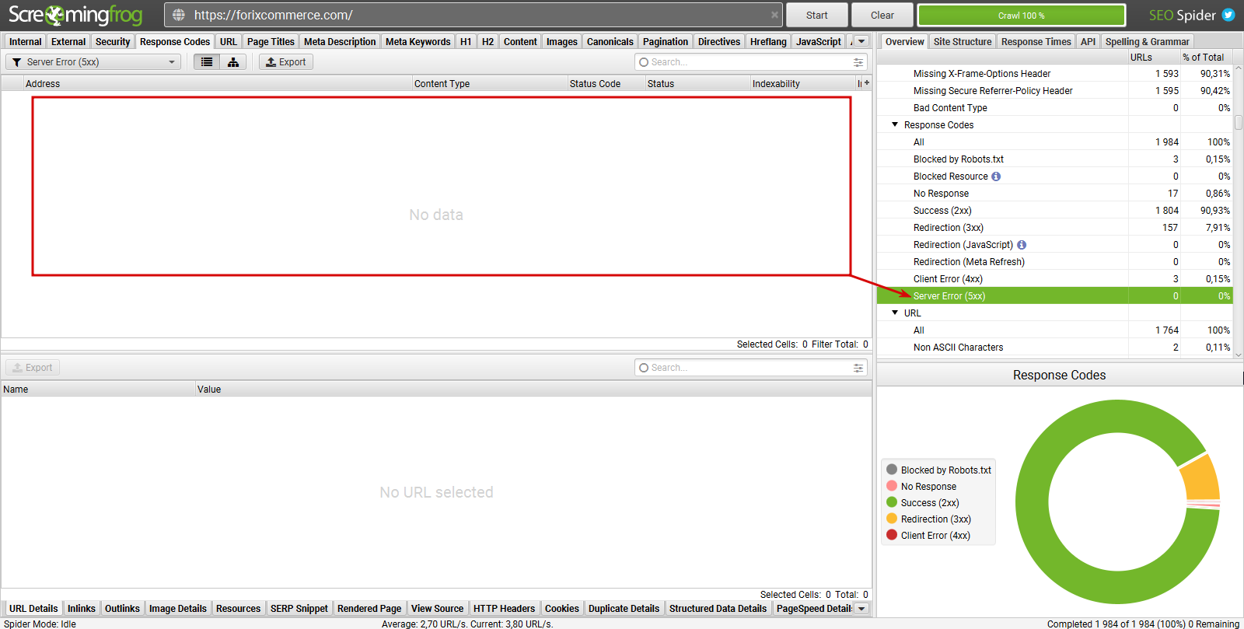Viewport: 1244px width, 629px height.
Task: Select the Response Codes tab
Action: 175,42
